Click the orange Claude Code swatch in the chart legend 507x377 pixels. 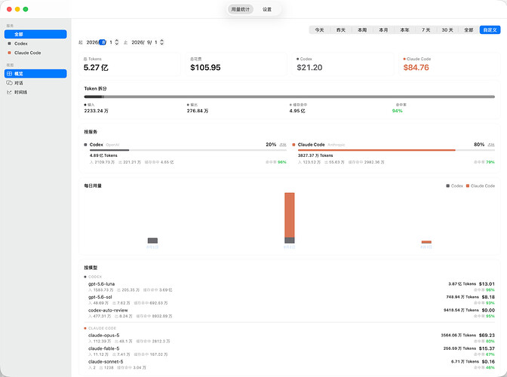click(x=468, y=185)
